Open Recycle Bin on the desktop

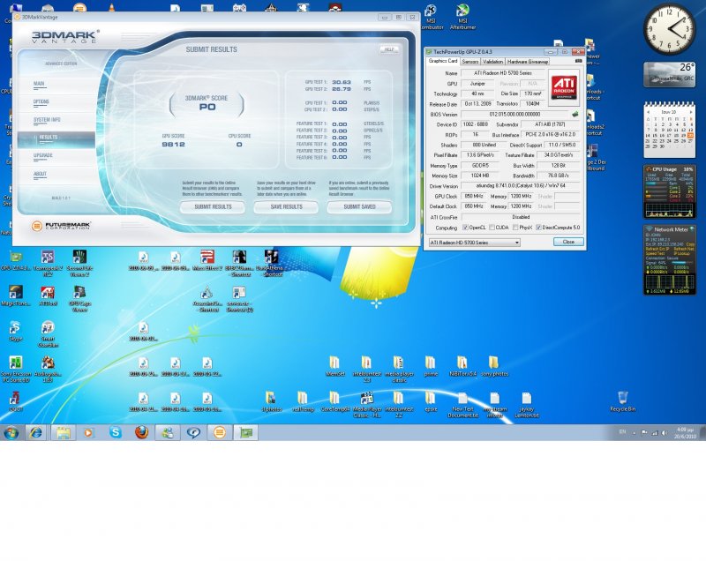point(623,400)
